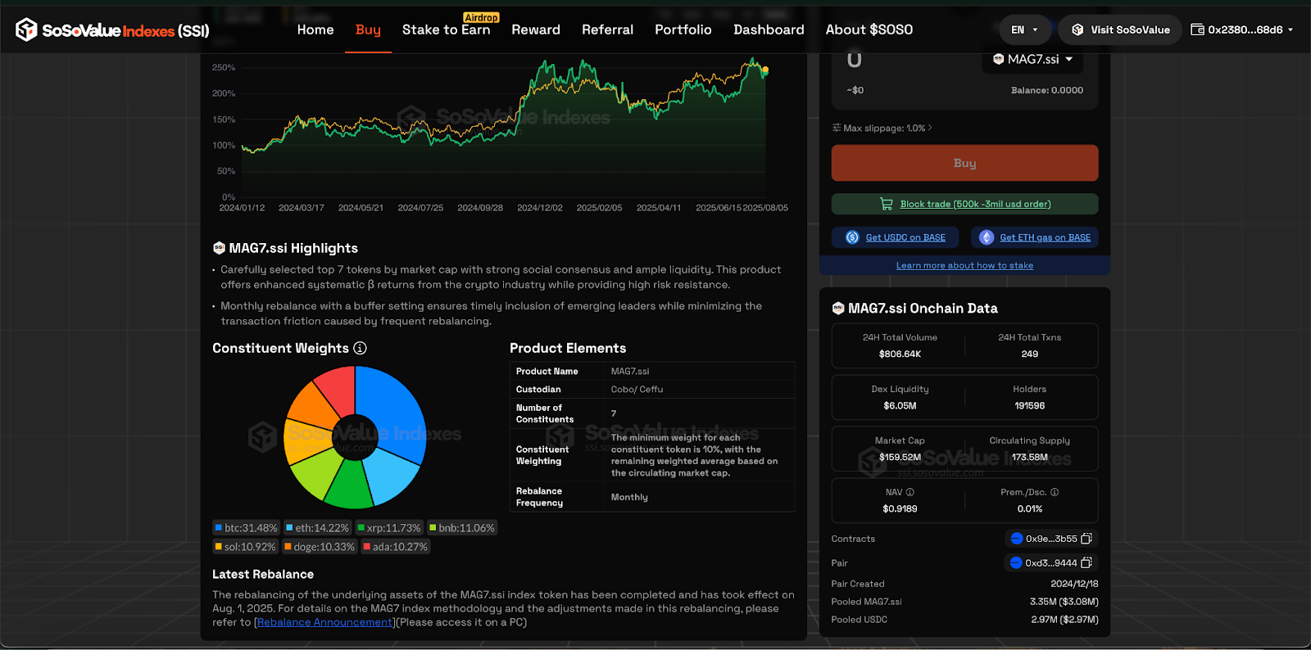Screen dimensions: 1311x650
Task: Click Pair Created date 2024/12/18
Action: pos(1074,584)
